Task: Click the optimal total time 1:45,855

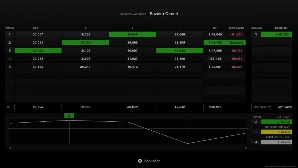Action: (215, 107)
